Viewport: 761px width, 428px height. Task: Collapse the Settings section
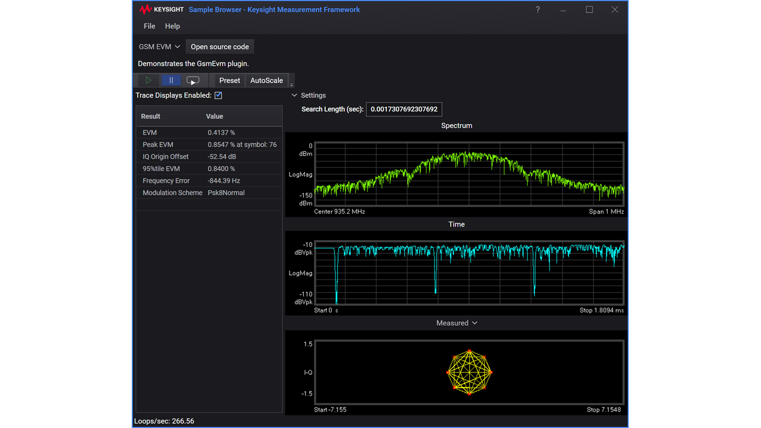pos(294,95)
